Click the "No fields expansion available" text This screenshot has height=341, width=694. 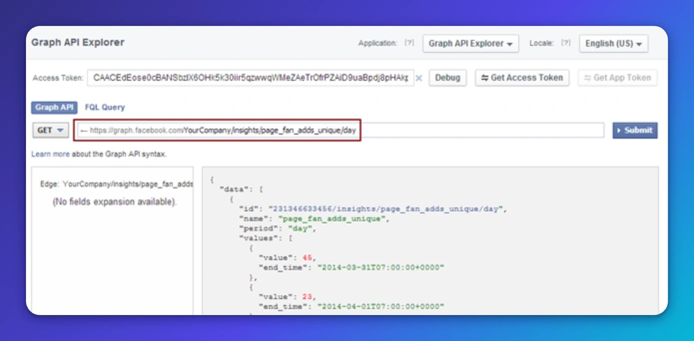click(115, 202)
